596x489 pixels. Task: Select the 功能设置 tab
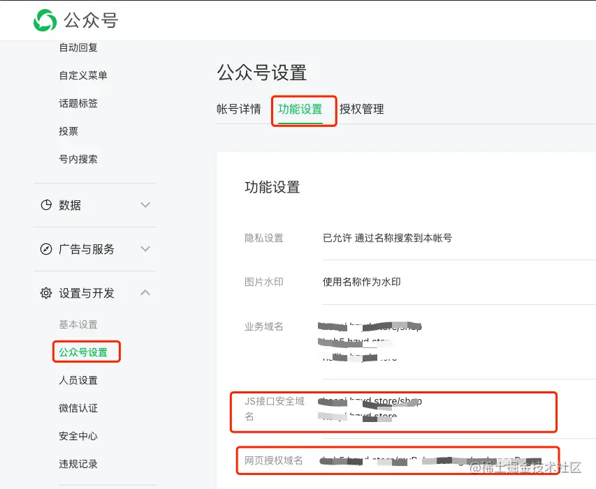(300, 109)
